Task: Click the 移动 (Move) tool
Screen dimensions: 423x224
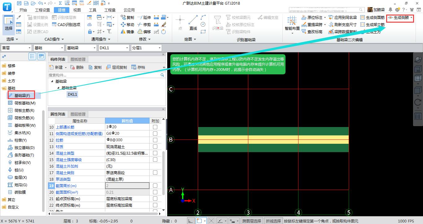Action: pyautogui.click(x=128, y=24)
